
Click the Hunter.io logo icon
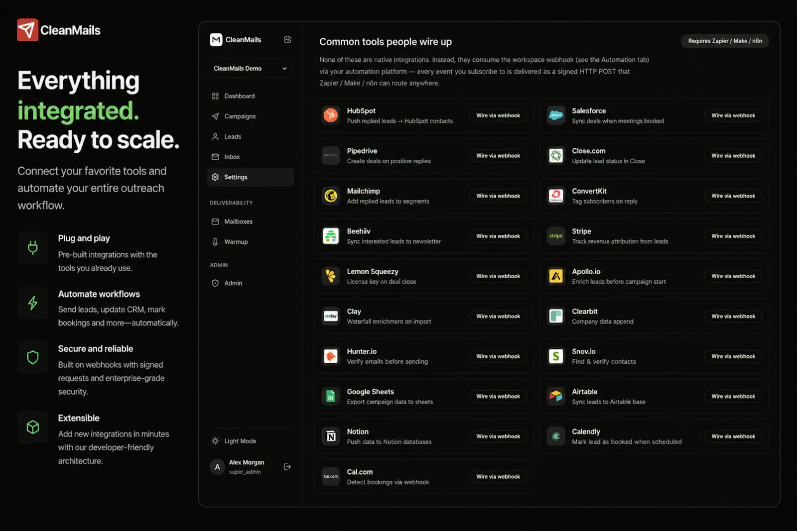[x=331, y=356]
